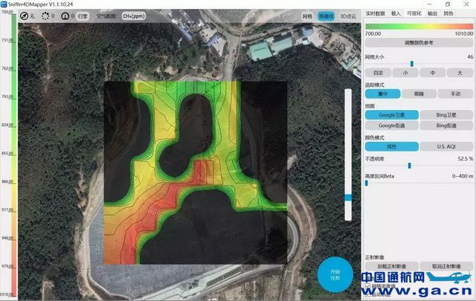Screen dimensions: 476x301
Task: Click 加载正射影像 load orthoimage button
Action: click(x=390, y=265)
